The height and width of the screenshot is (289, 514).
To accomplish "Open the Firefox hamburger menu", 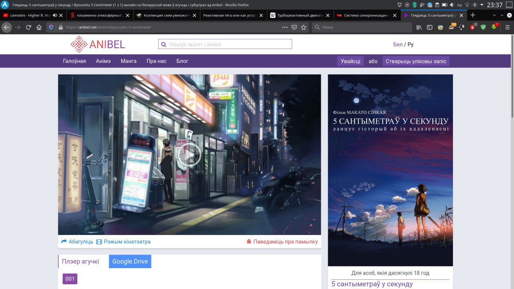I will pyautogui.click(x=508, y=27).
